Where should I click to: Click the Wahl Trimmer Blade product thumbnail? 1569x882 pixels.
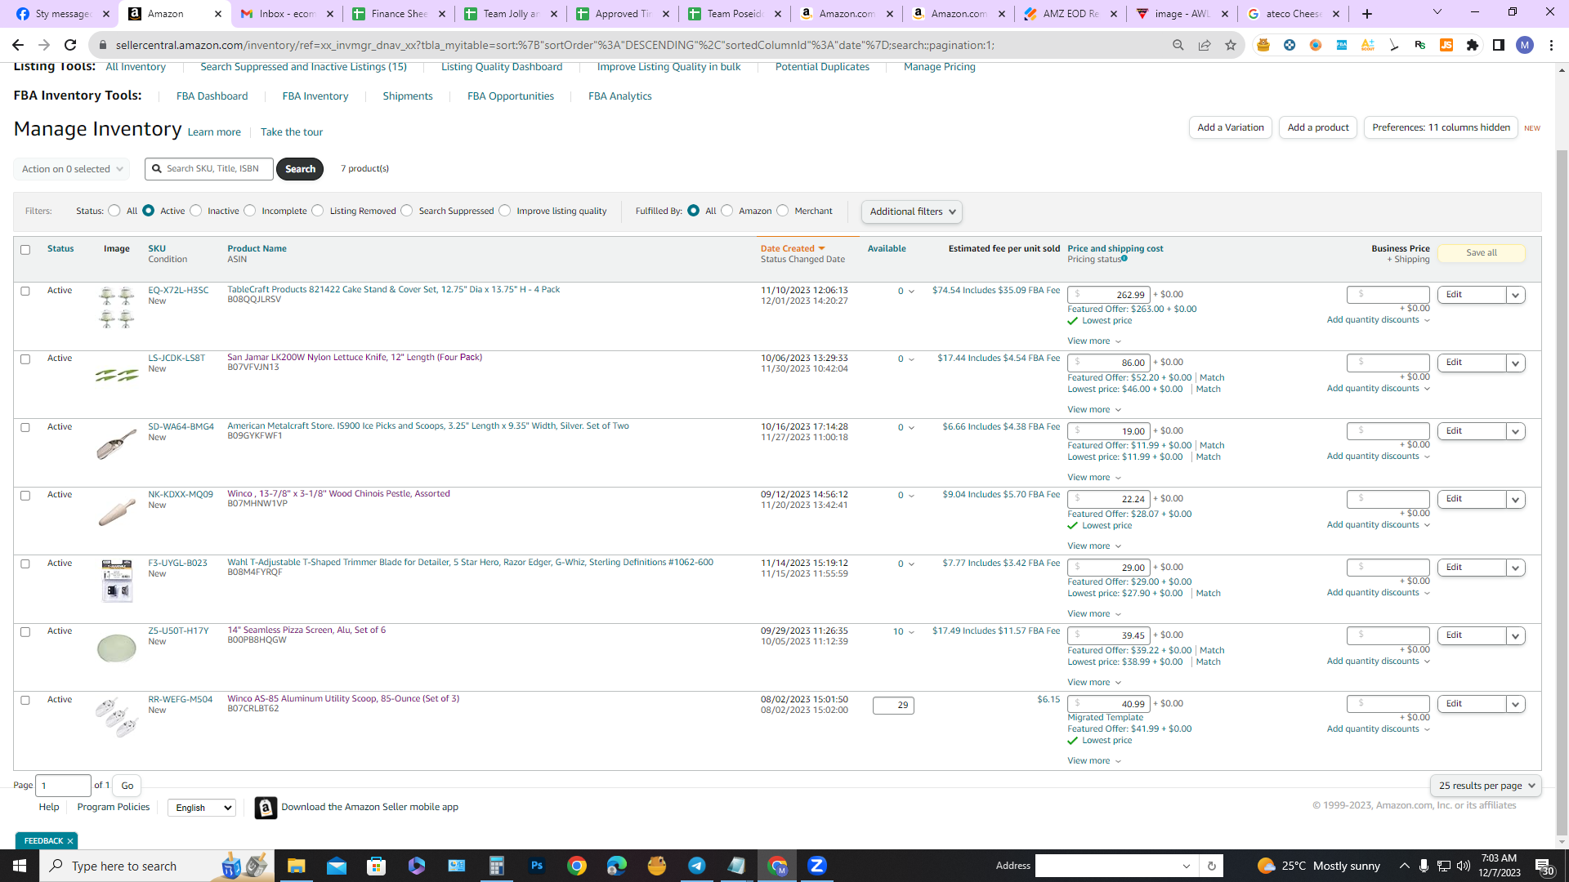pos(117,581)
